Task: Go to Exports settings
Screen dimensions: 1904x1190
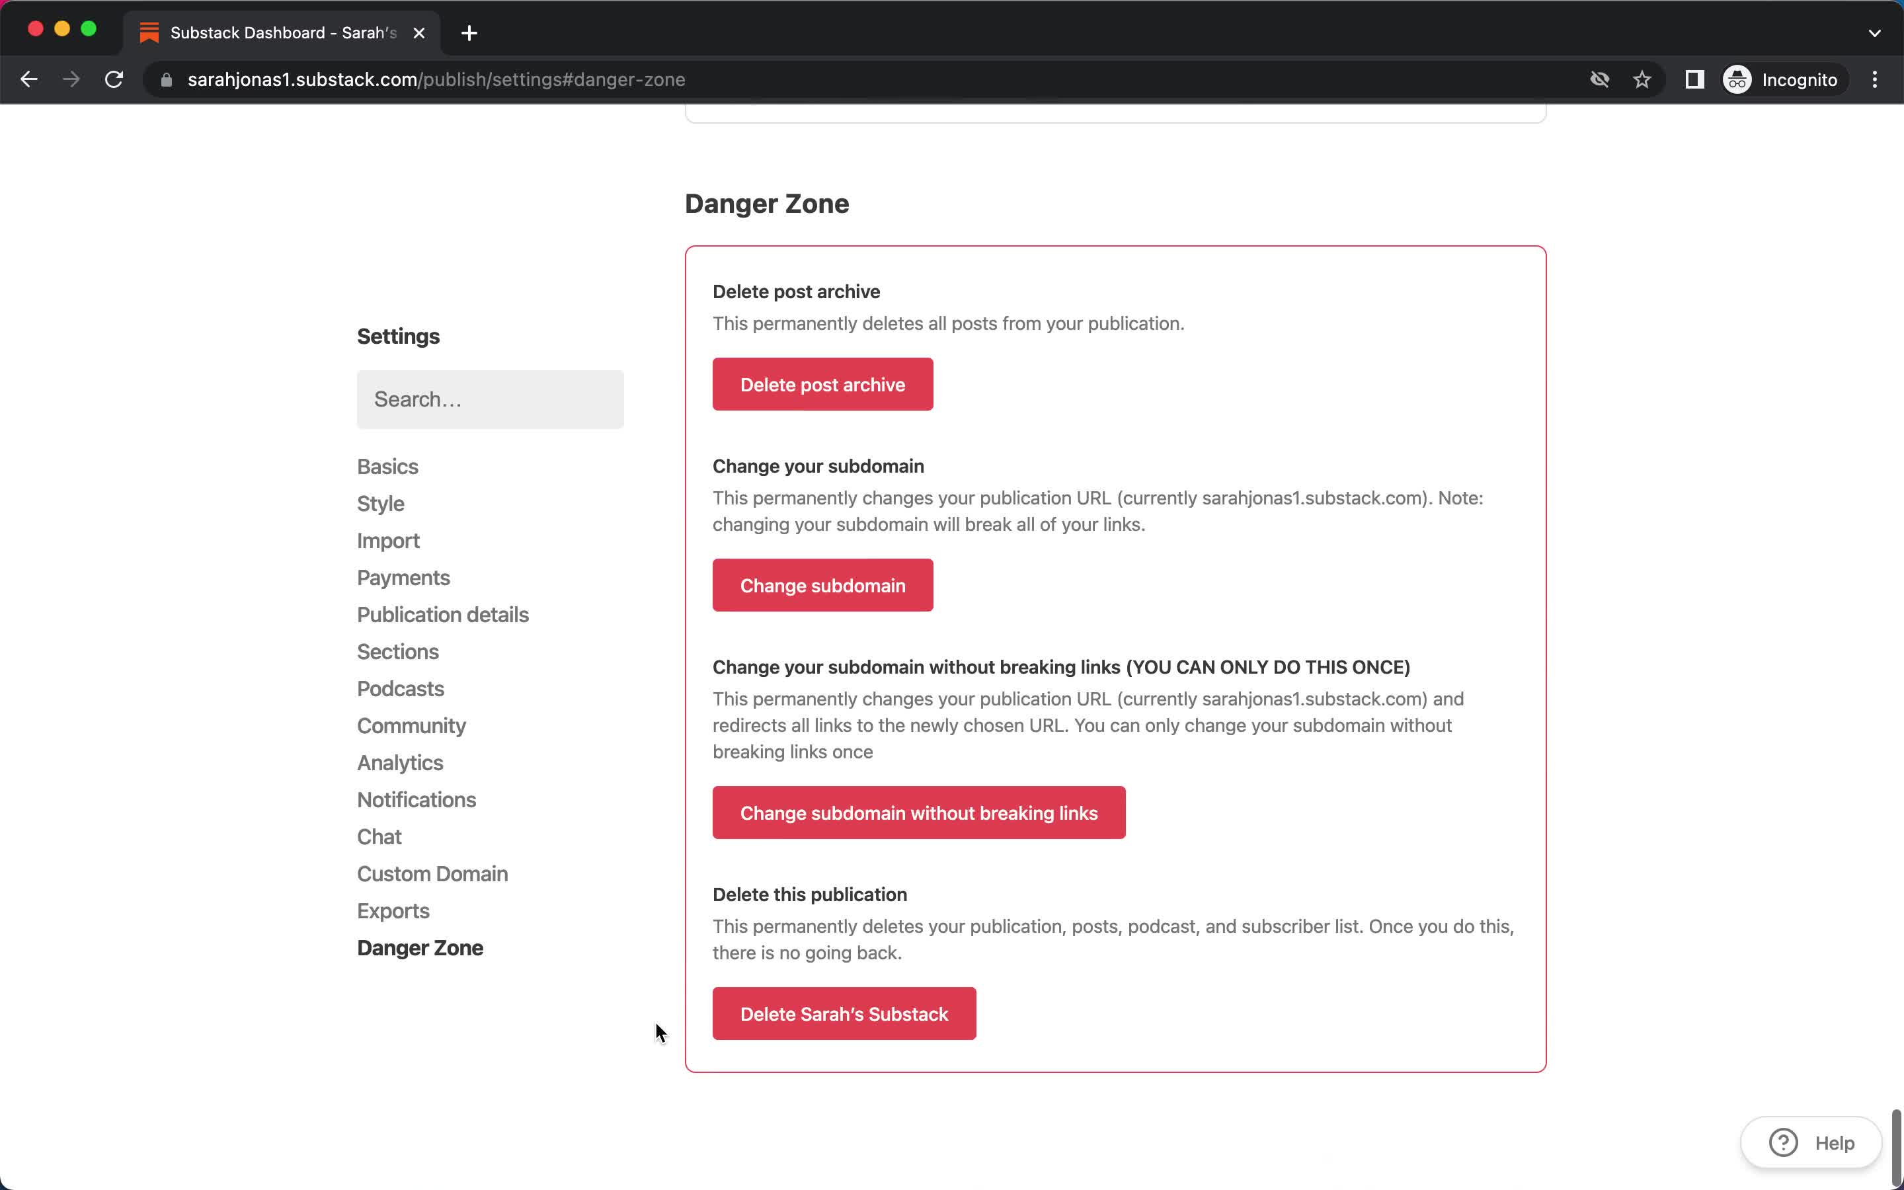Action: pyautogui.click(x=393, y=910)
